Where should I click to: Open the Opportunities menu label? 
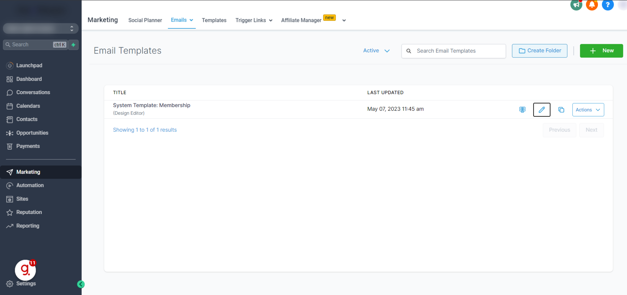click(x=32, y=133)
